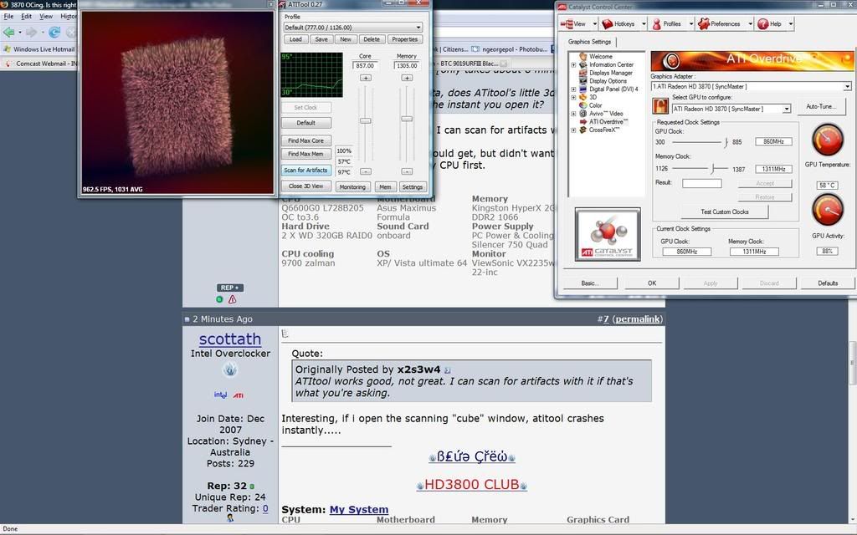Open the HD3800 CLUB link

(x=472, y=485)
